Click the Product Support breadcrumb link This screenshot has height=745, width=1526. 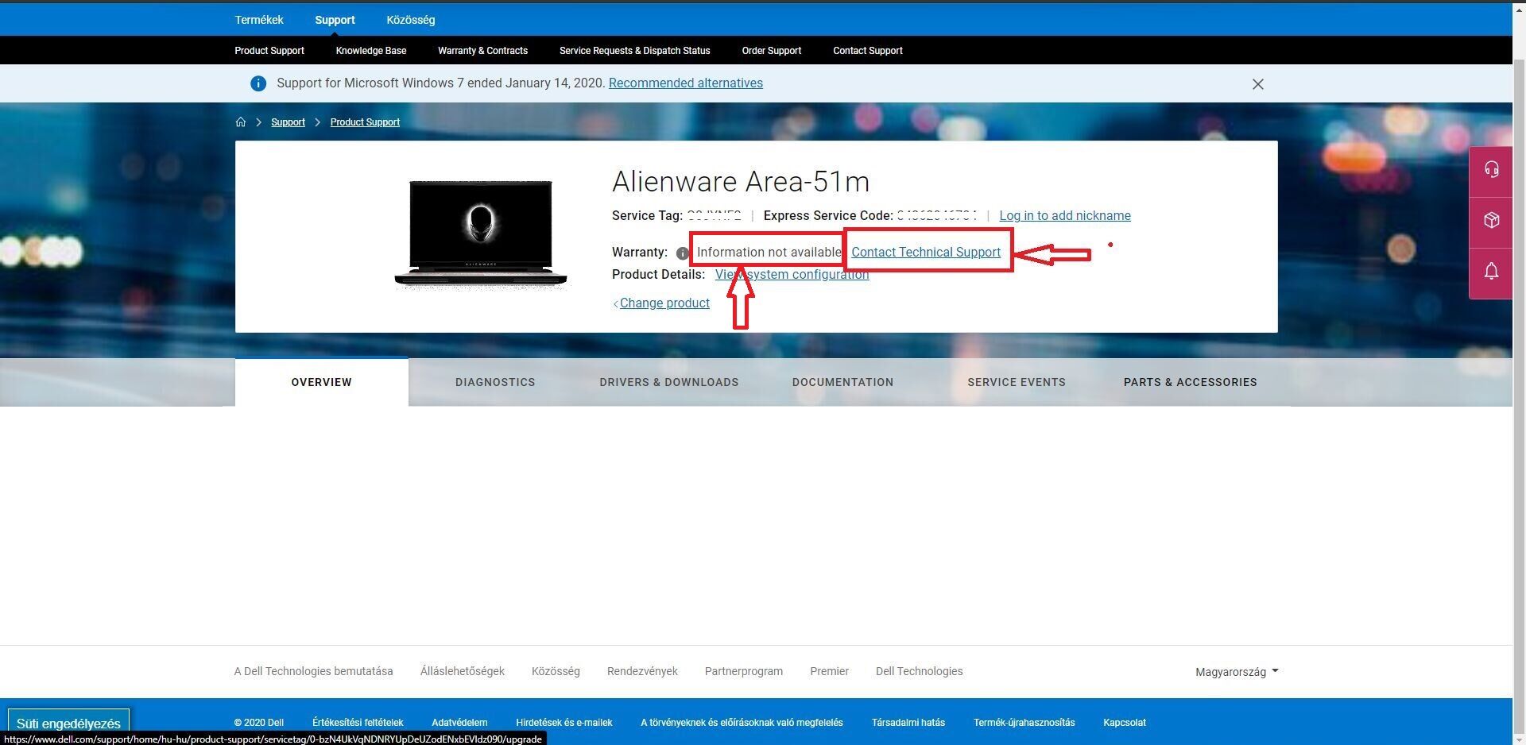(x=365, y=122)
